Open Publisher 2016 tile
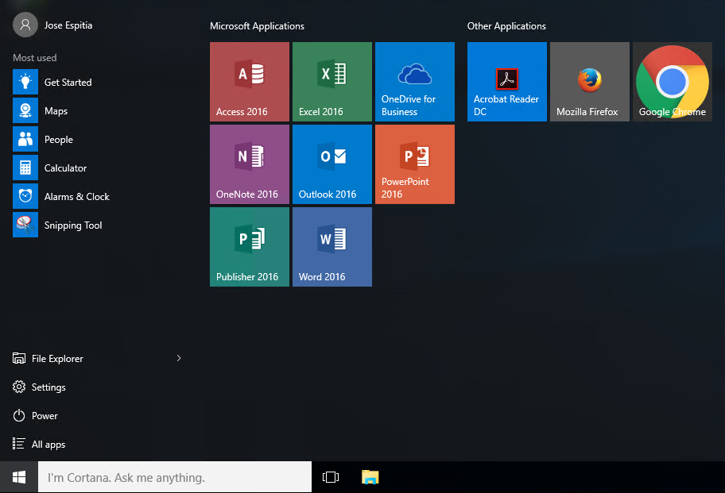Screen dimensions: 725x493 click(250, 247)
